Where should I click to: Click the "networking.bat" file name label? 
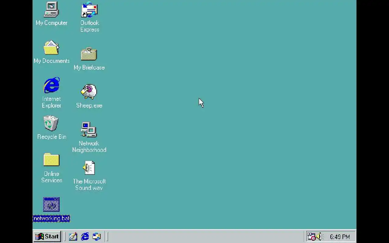pos(51,218)
